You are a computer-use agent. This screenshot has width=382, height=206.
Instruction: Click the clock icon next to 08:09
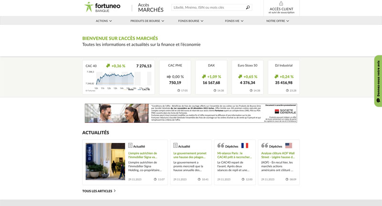287,179
